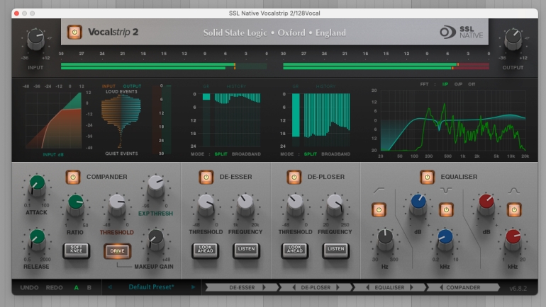Image resolution: width=546 pixels, height=307 pixels.
Task: Click the red bell kHz knob
Action: click(513, 239)
